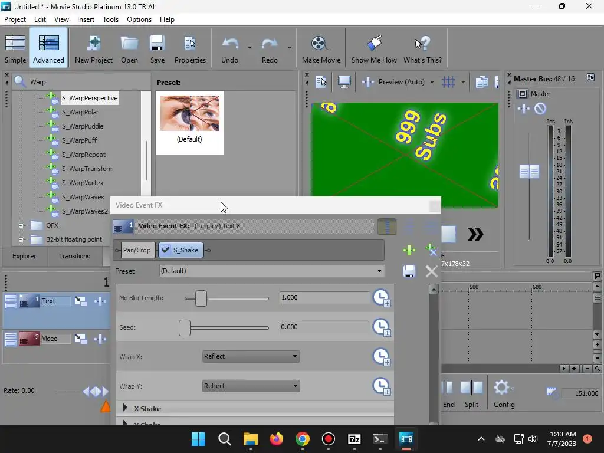Click the Master Bus properties icon
The width and height of the screenshot is (604, 453).
click(590, 78)
